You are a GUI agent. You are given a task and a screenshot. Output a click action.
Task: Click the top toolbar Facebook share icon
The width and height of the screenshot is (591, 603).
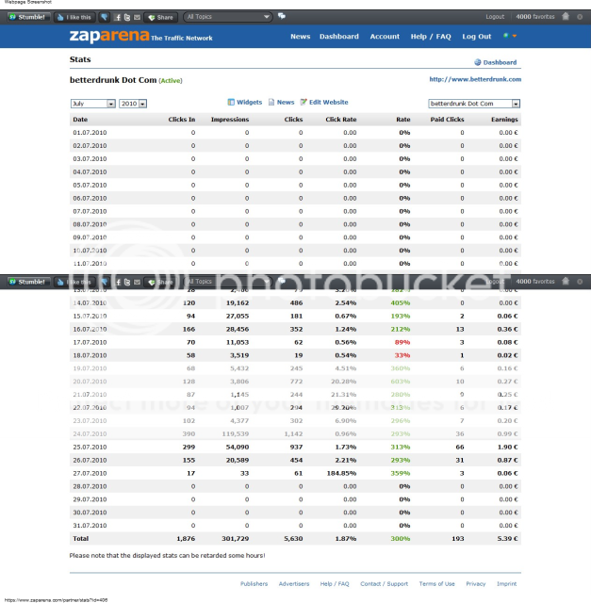tap(117, 17)
